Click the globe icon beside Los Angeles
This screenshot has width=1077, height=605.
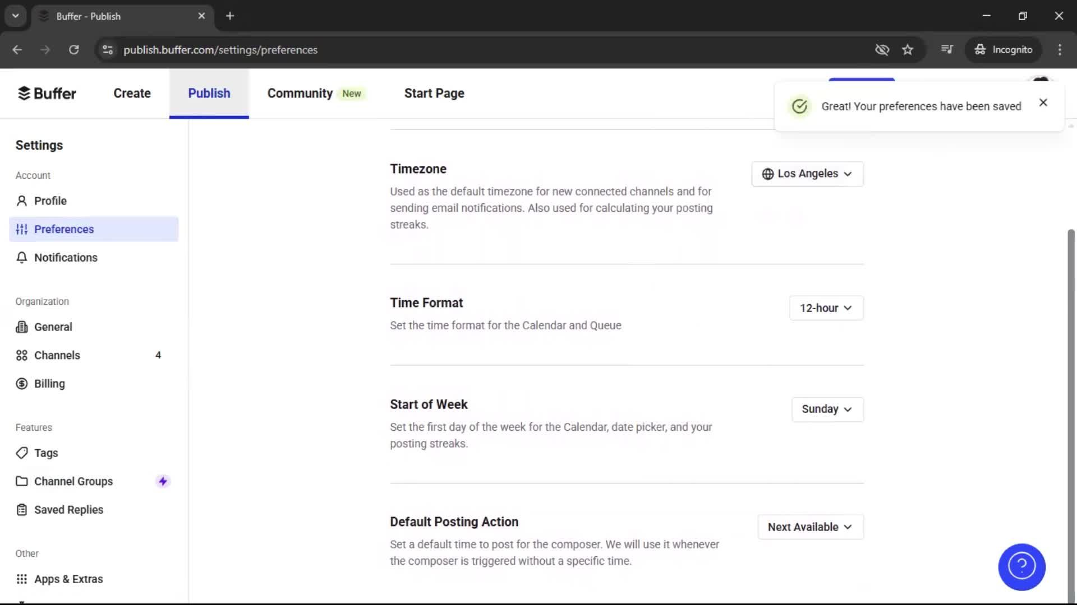pyautogui.click(x=768, y=174)
